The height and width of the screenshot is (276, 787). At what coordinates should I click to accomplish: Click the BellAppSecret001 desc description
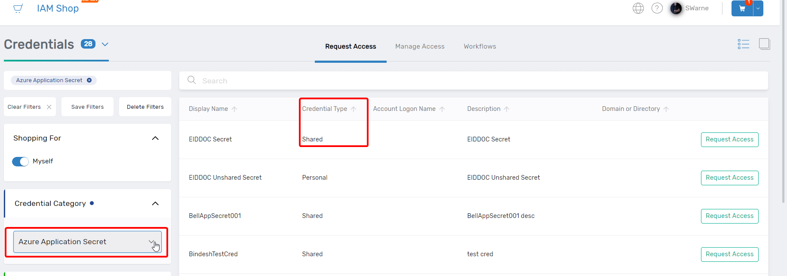pos(501,216)
